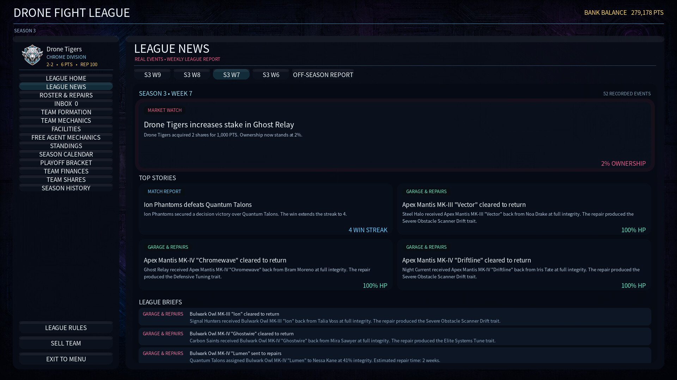The height and width of the screenshot is (380, 677).
Task: Click the Sell Team button
Action: click(x=66, y=343)
